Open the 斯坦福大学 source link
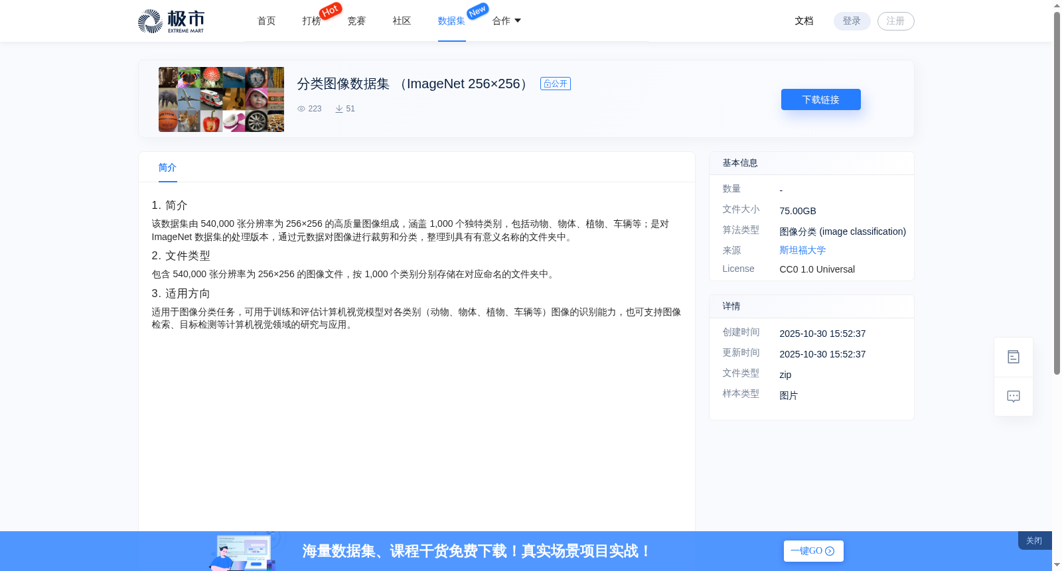 802,250
